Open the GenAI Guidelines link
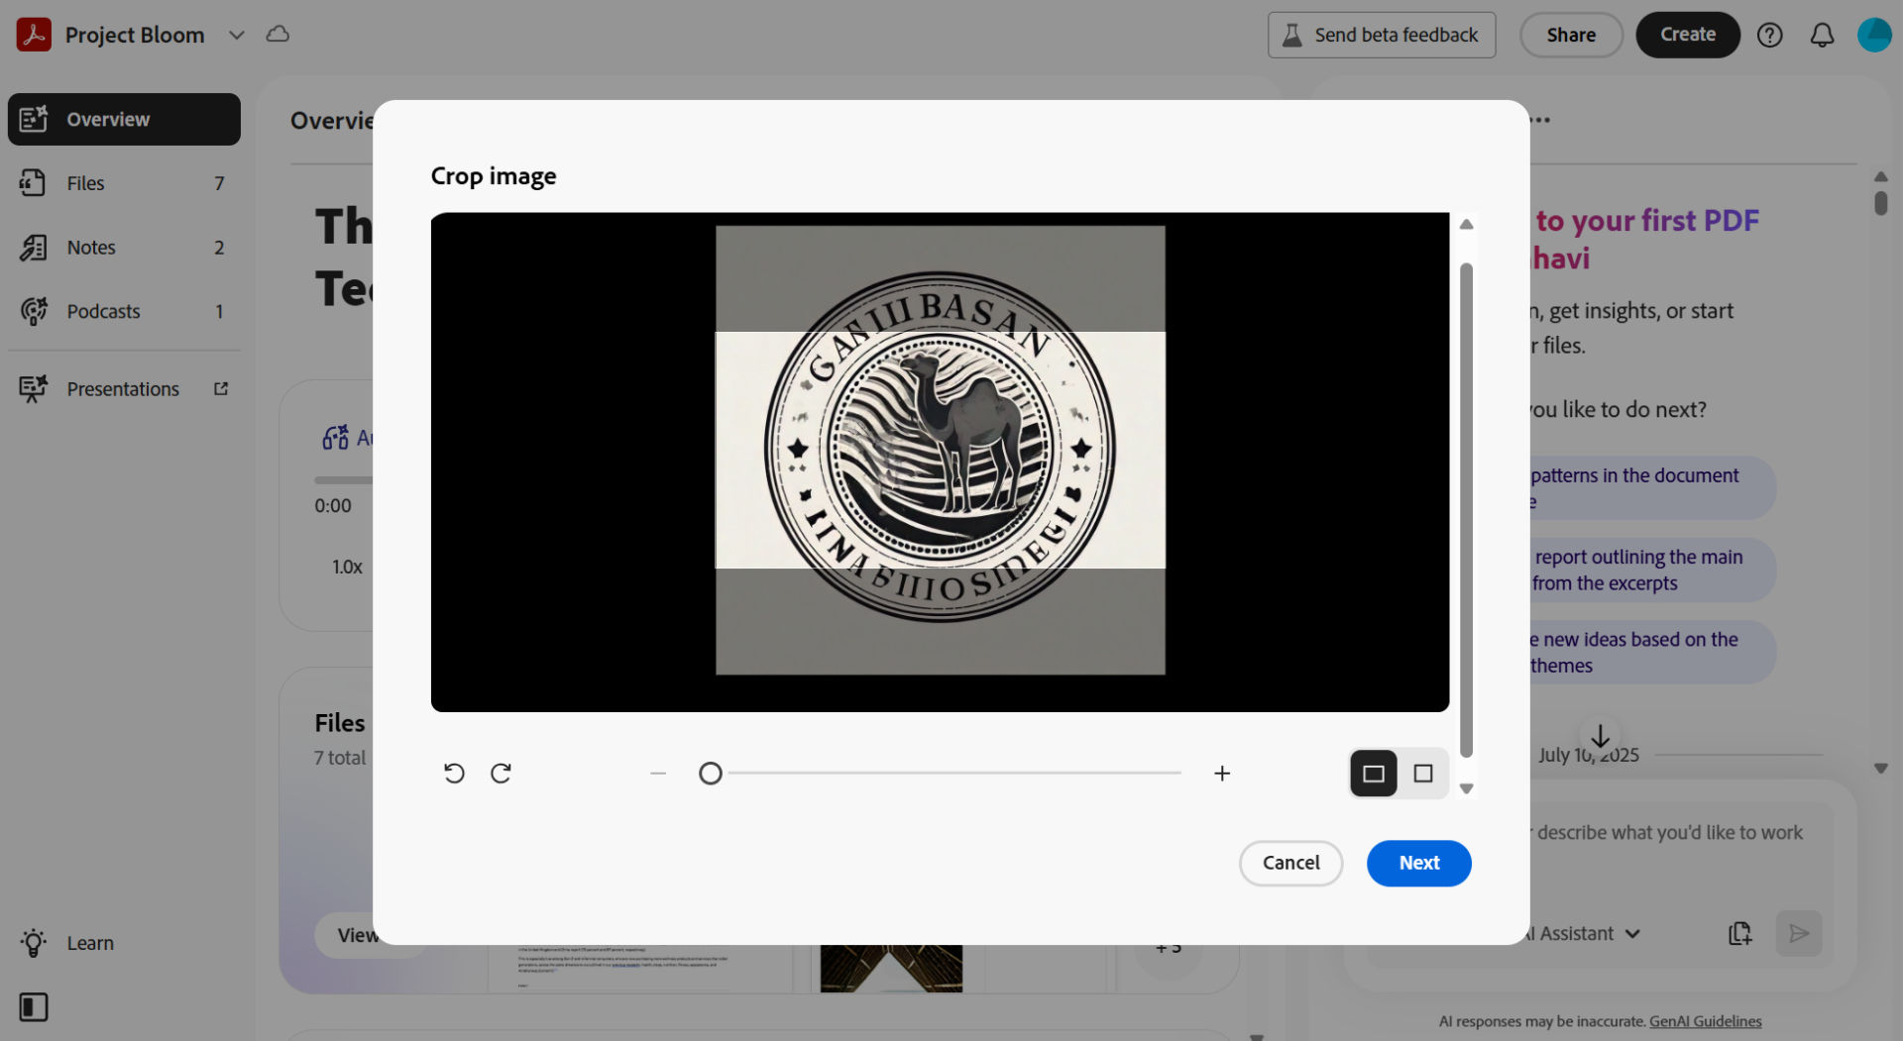The width and height of the screenshot is (1903, 1041). point(1705,1021)
